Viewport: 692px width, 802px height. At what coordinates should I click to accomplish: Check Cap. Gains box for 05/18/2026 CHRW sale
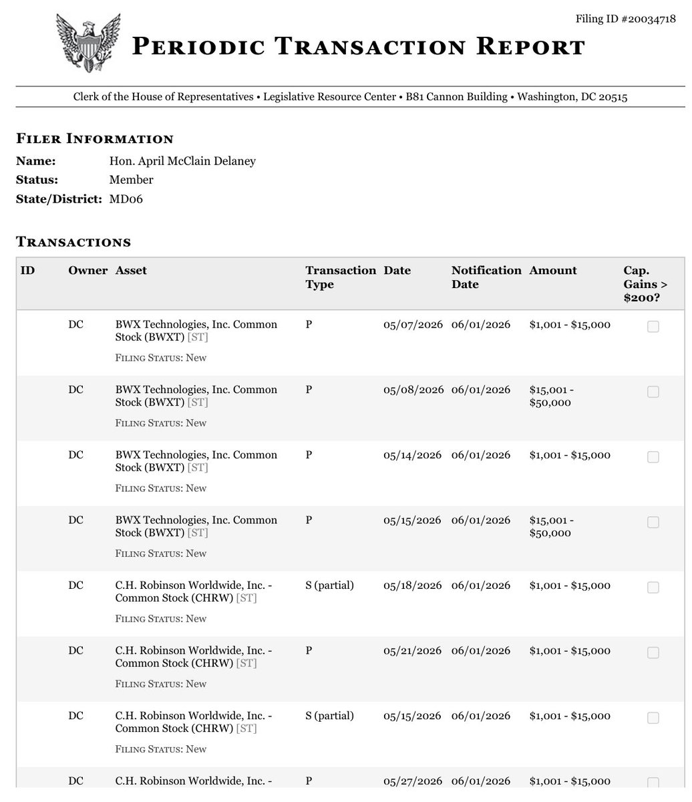point(653,587)
